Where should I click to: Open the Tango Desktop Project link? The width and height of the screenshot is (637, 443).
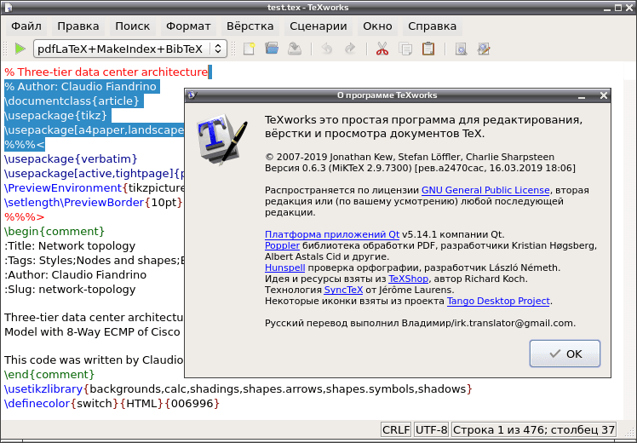click(x=498, y=301)
